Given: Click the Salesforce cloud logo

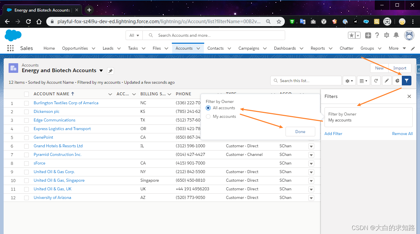Looking at the screenshot, I should pyautogui.click(x=13, y=35).
